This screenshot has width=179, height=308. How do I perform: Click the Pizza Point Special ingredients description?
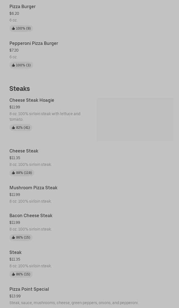click(74, 303)
